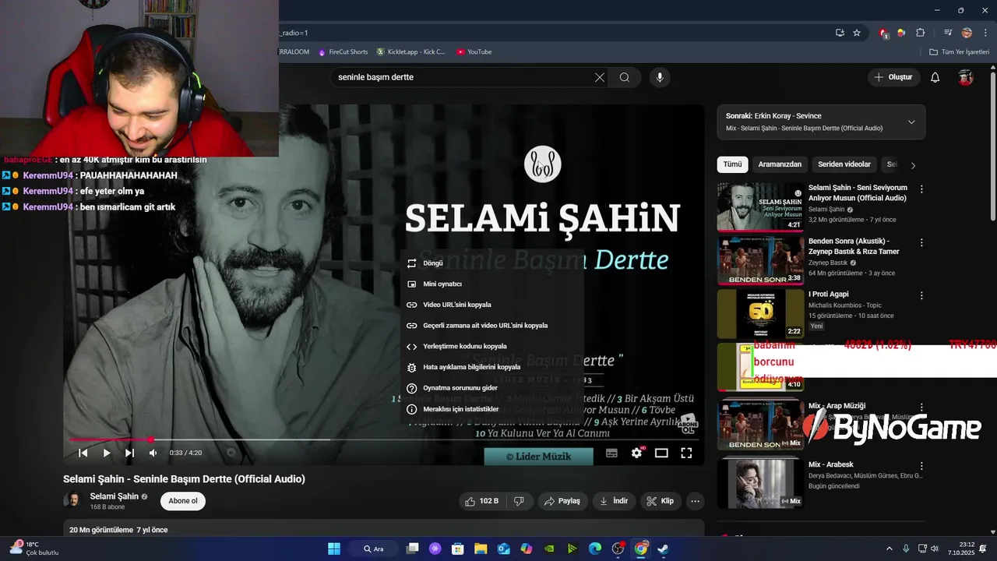Image resolution: width=997 pixels, height=561 pixels.
Task: Select the Tümü filter chip
Action: pyautogui.click(x=732, y=164)
